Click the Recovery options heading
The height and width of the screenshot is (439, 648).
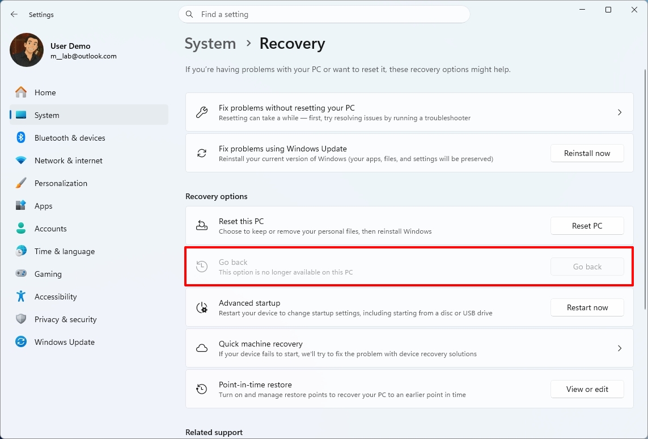pos(216,196)
